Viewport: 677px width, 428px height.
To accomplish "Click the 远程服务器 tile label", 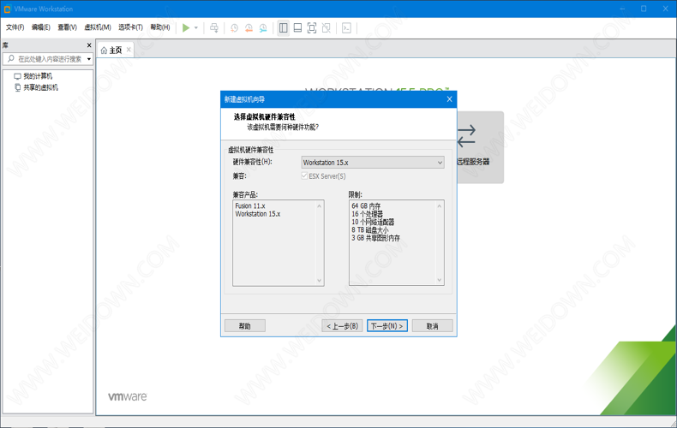I will [473, 162].
